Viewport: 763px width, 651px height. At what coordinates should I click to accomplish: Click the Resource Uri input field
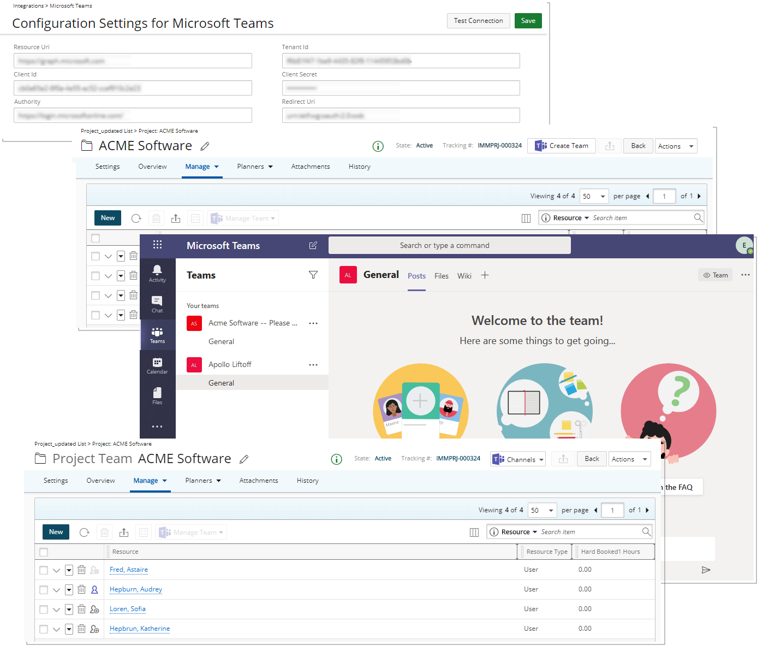[133, 61]
